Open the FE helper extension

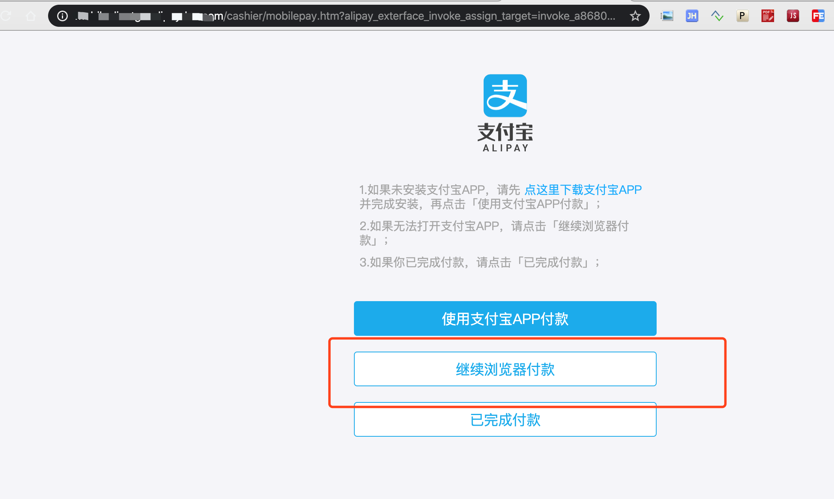pos(818,16)
